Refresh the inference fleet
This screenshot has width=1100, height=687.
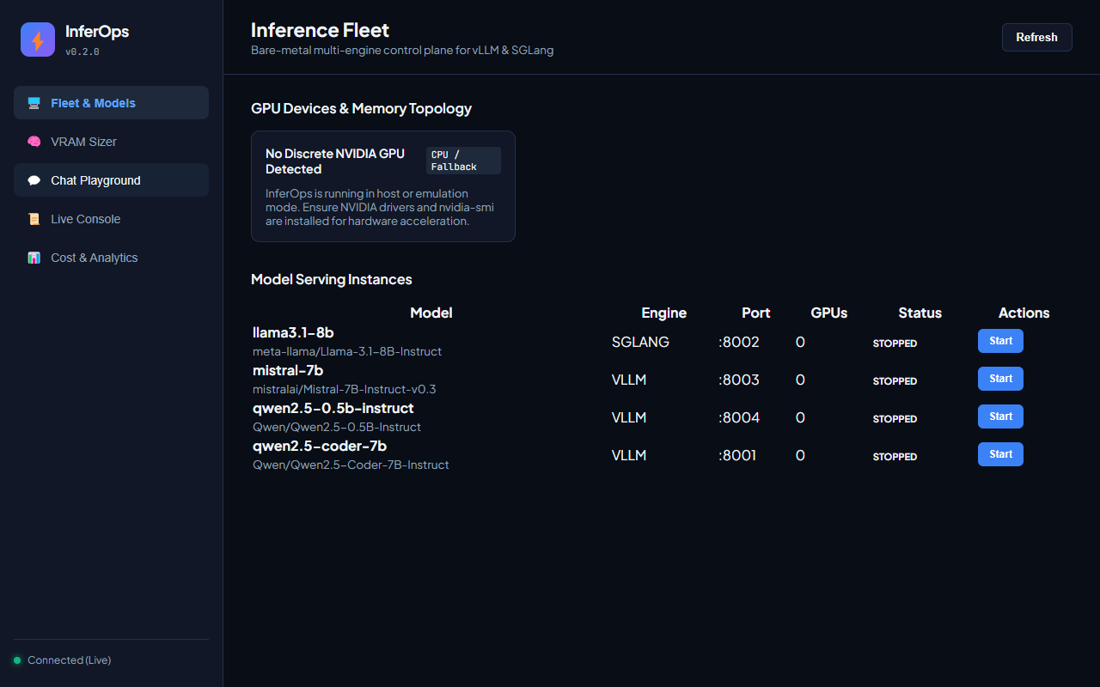tap(1036, 37)
